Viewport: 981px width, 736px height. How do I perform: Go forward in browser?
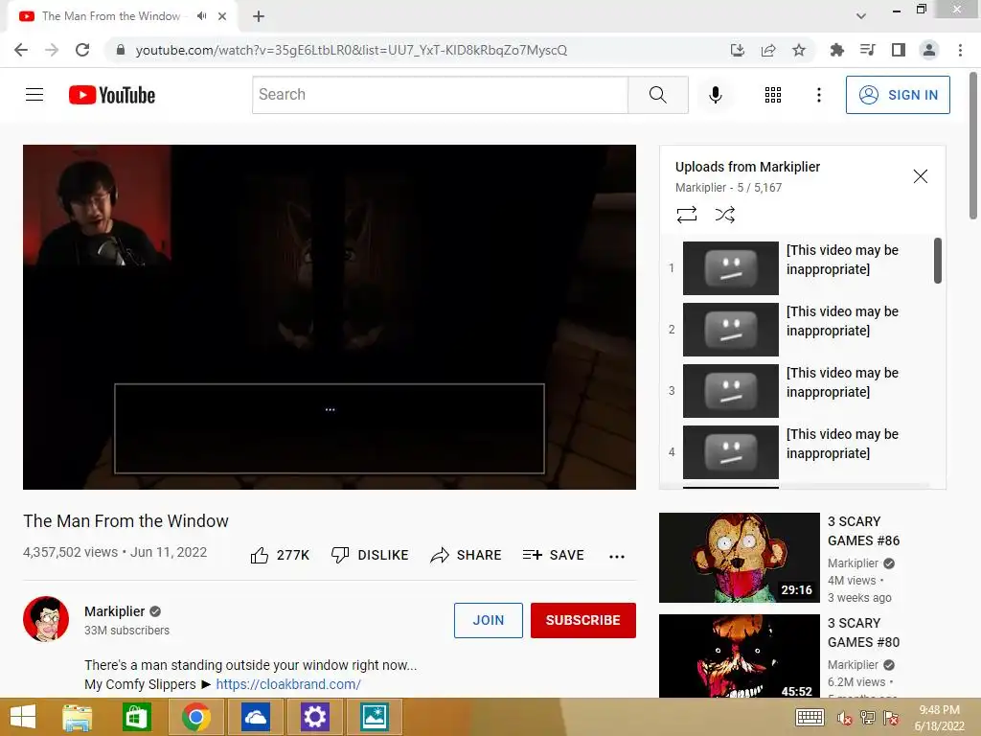pyautogui.click(x=52, y=50)
